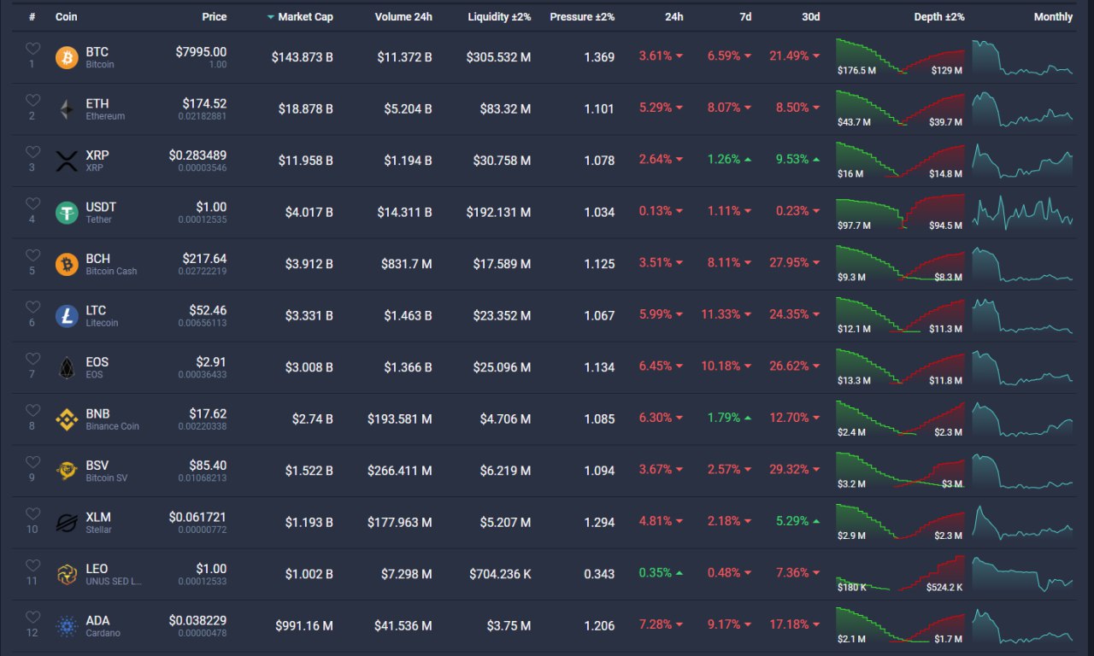Sort by Liquidity ±2% column header
The image size is (1094, 656).
[499, 17]
